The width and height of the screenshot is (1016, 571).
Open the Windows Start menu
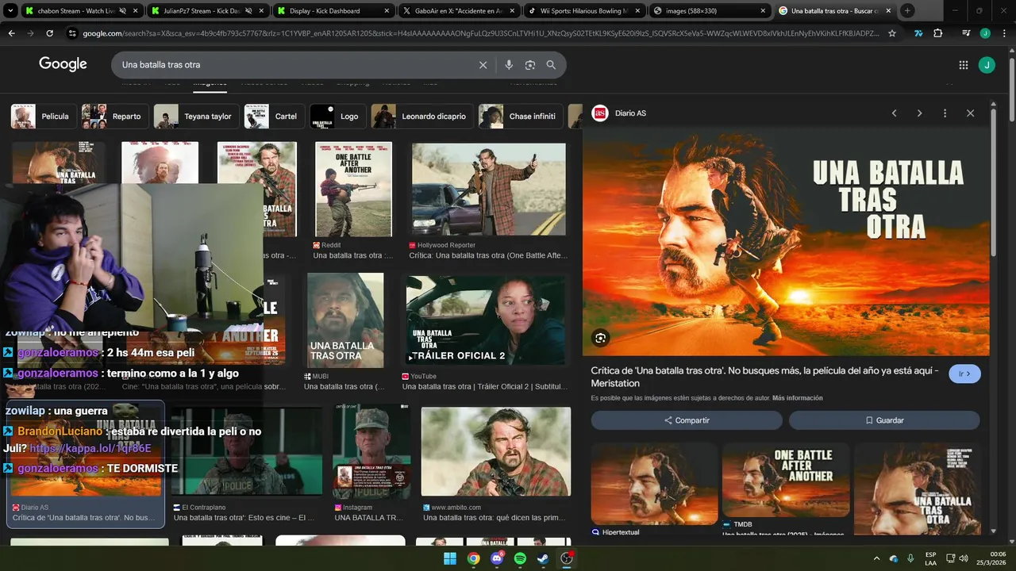pos(450,558)
